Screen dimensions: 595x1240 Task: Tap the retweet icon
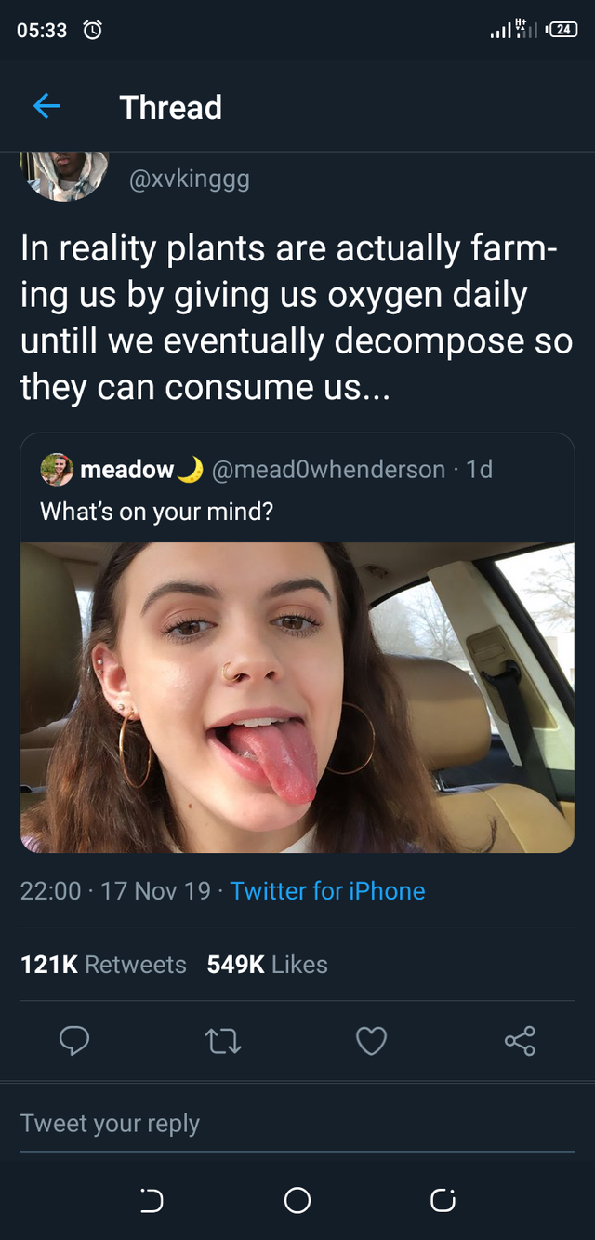pyautogui.click(x=223, y=1041)
